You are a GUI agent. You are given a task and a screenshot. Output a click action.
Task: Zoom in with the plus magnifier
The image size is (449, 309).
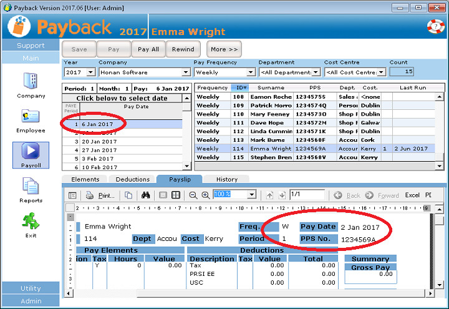pos(206,195)
